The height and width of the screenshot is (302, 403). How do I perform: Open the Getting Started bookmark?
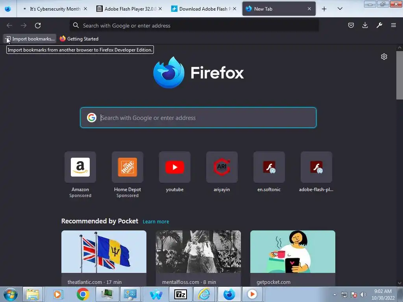click(x=79, y=39)
